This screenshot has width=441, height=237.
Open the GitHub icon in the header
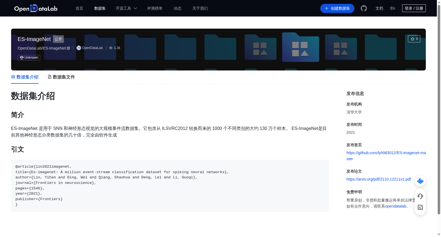364,8
